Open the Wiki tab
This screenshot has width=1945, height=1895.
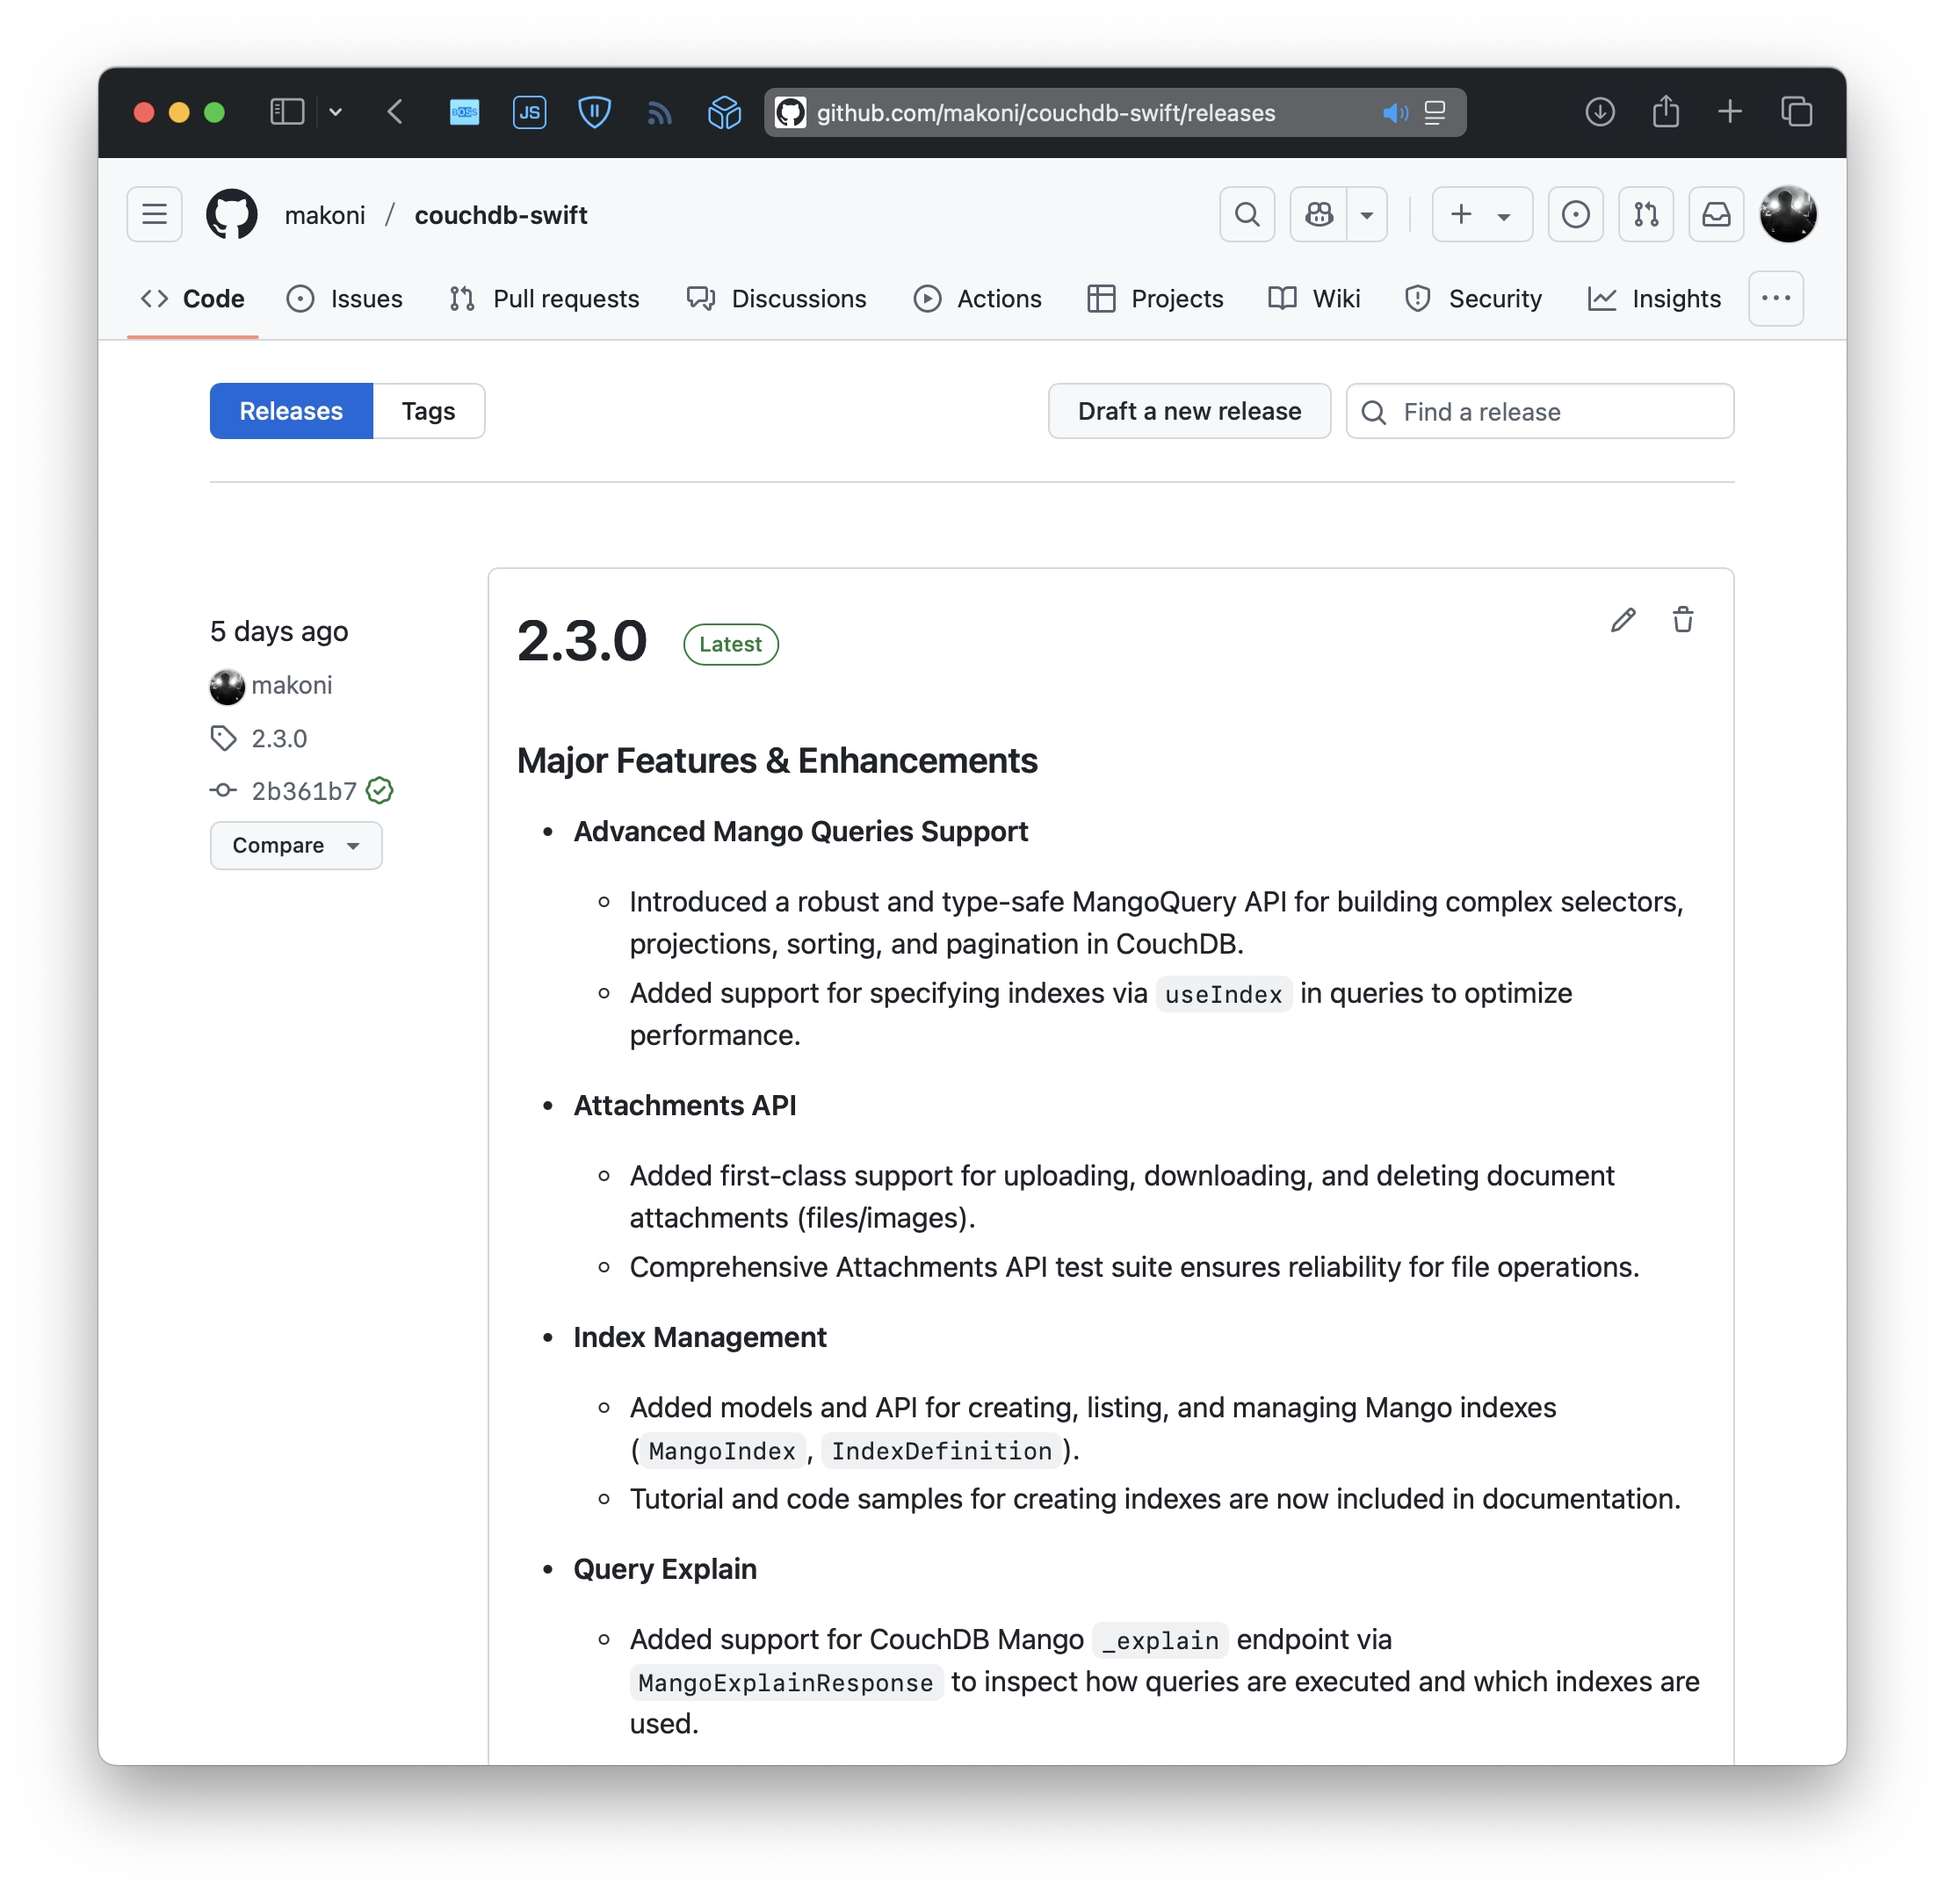pyautogui.click(x=1314, y=299)
